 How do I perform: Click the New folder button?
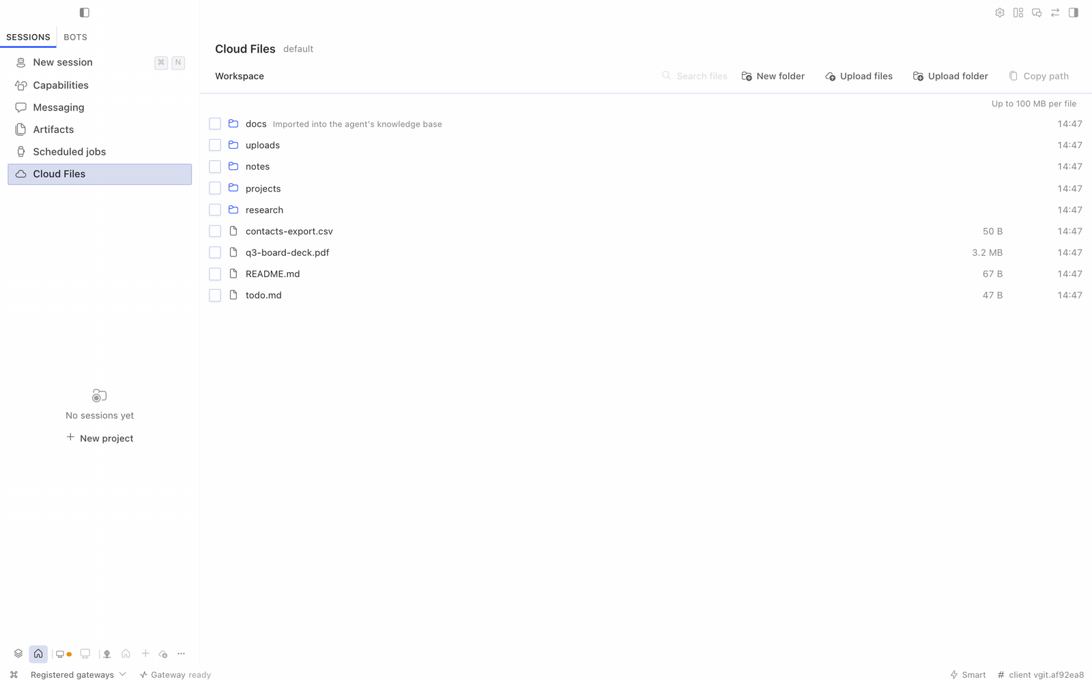(773, 76)
